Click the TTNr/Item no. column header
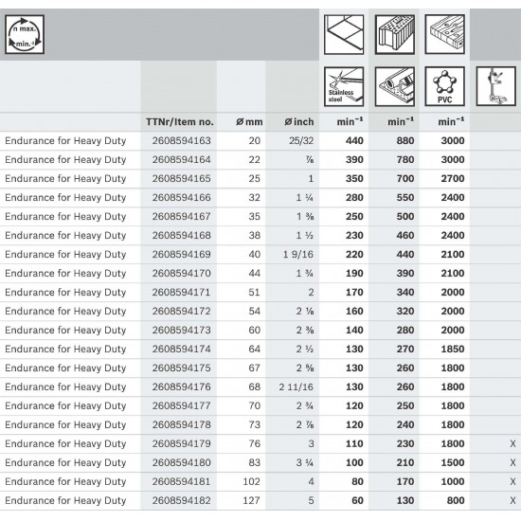The width and height of the screenshot is (521, 521). [180, 122]
